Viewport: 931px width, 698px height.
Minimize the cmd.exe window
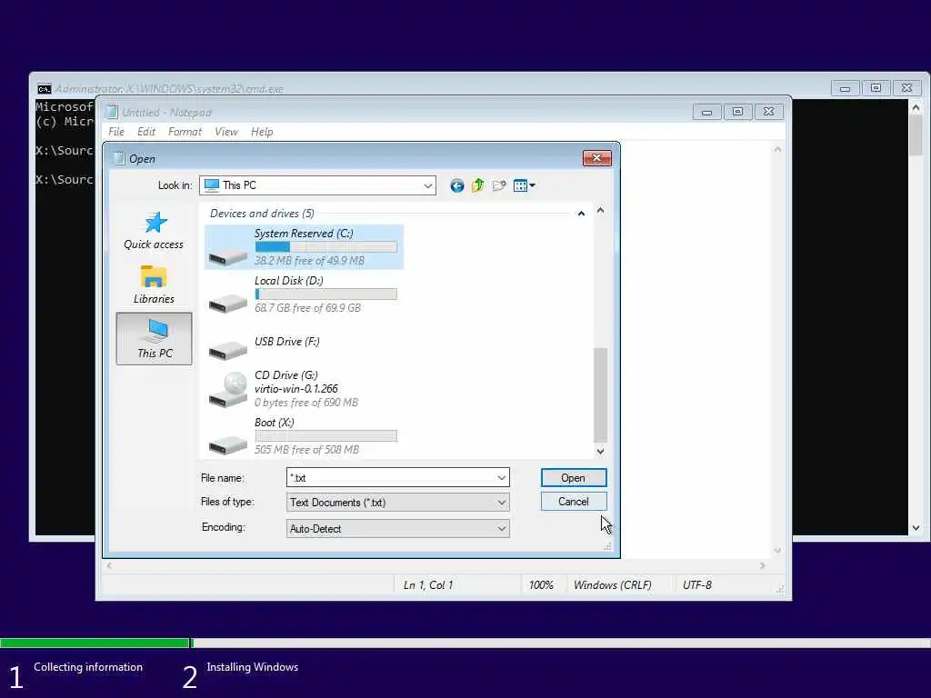coord(845,88)
